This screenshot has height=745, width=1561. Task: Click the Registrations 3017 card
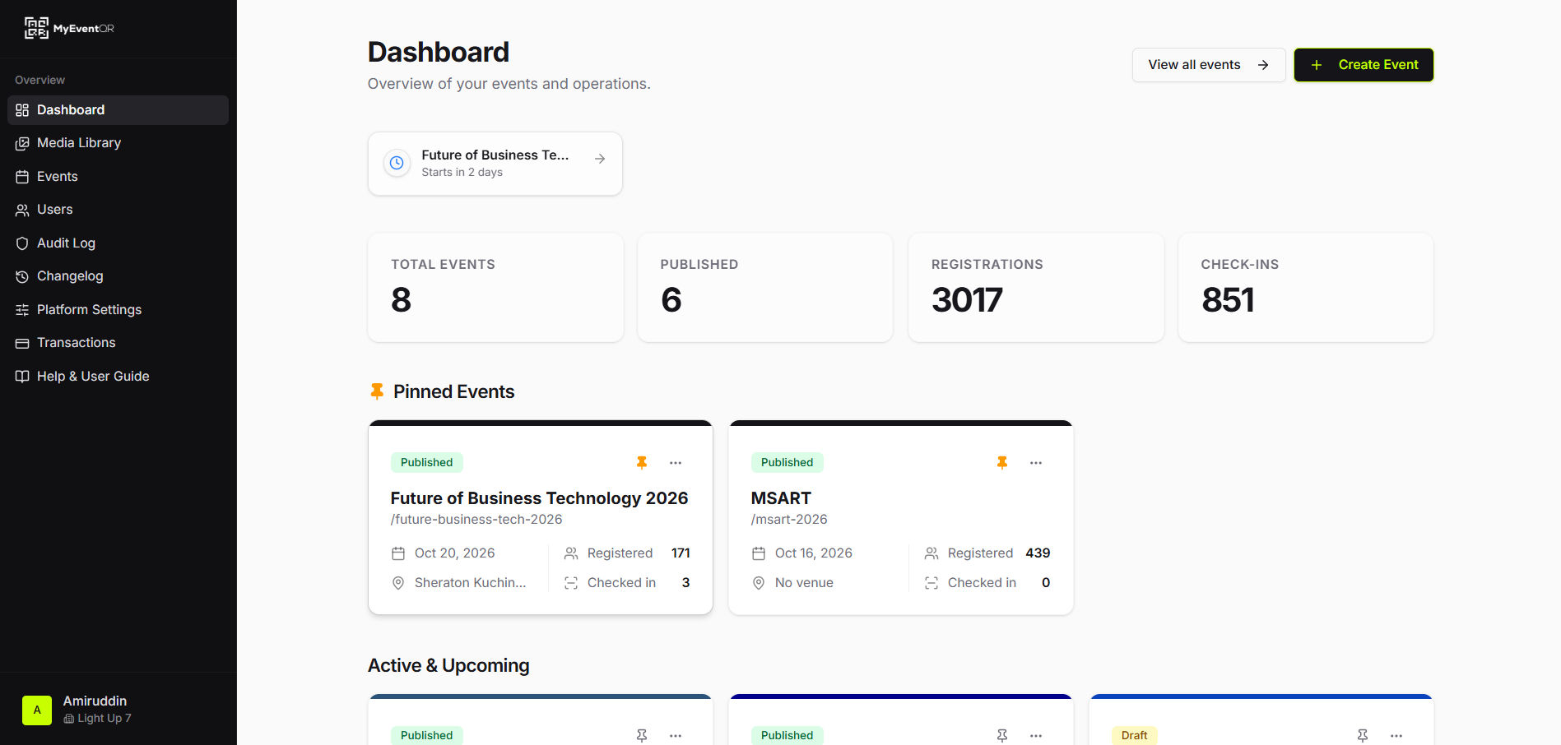coord(1036,288)
